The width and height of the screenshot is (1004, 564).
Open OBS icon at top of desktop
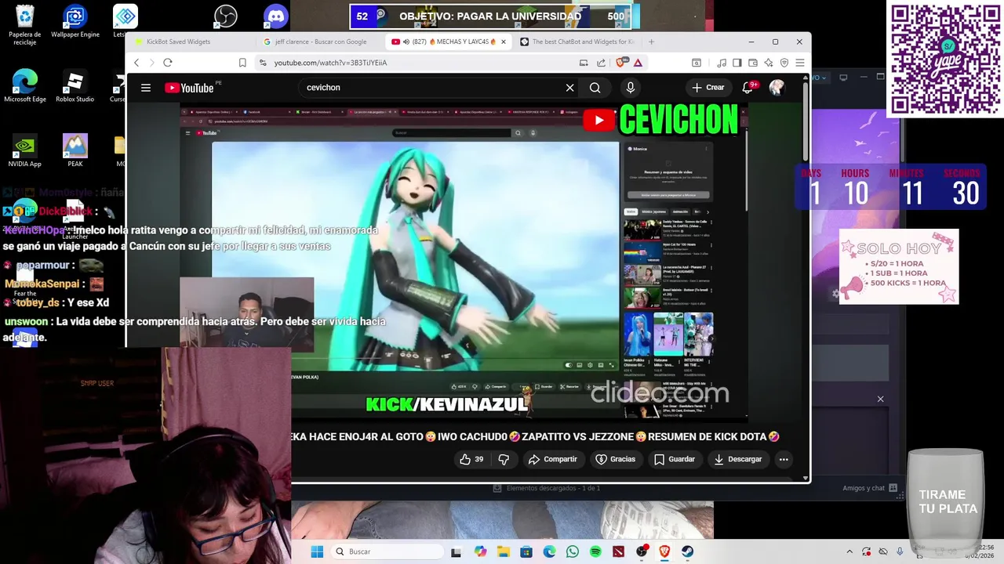coord(226,16)
